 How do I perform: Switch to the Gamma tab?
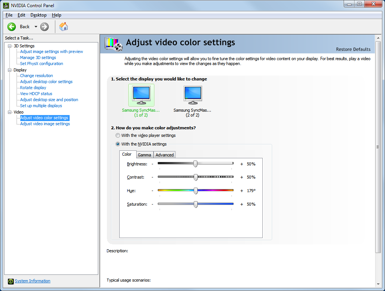click(145, 155)
